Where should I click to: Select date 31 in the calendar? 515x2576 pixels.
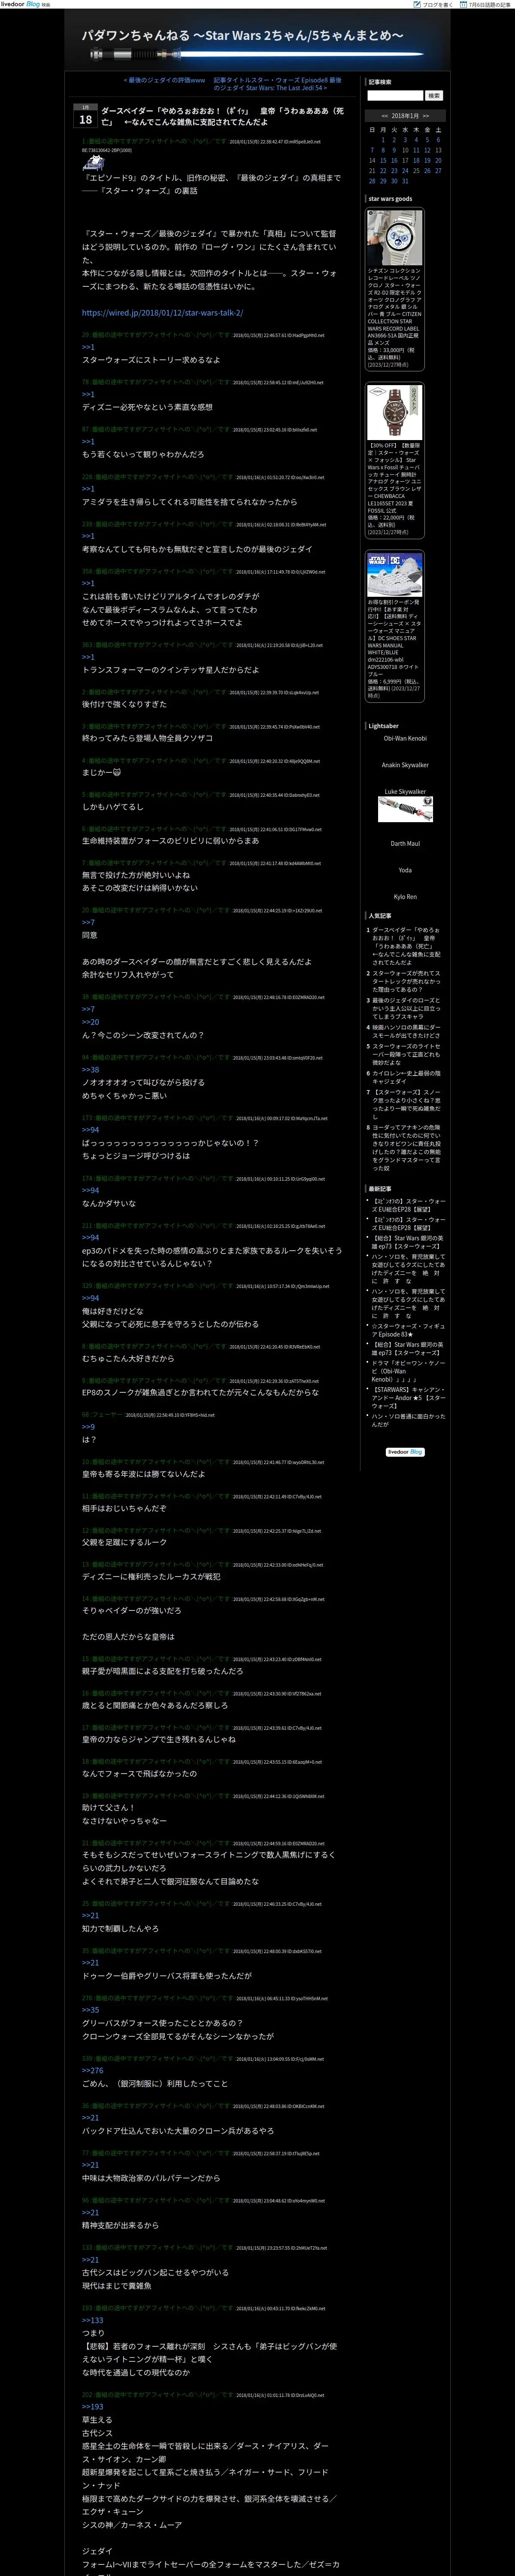pyautogui.click(x=405, y=181)
